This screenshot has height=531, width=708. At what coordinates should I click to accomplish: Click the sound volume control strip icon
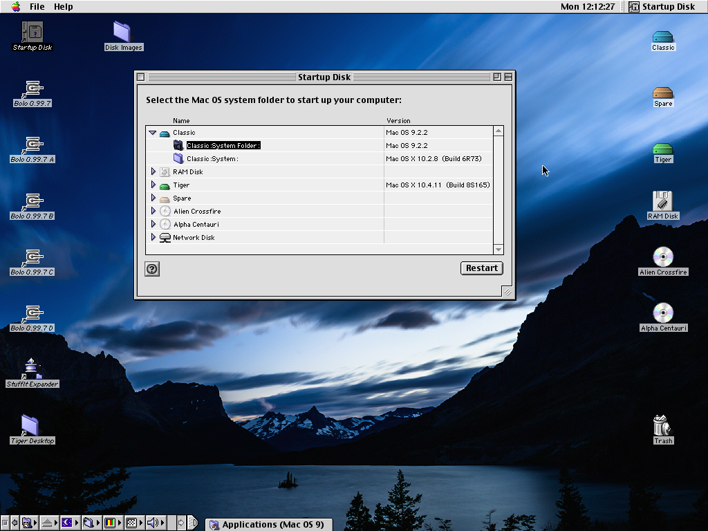click(153, 523)
